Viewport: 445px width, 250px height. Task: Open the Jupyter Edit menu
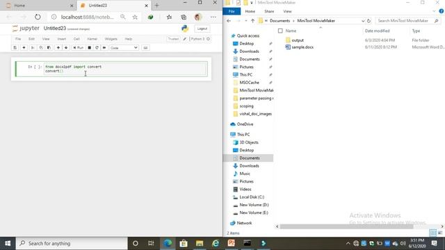(x=31, y=39)
